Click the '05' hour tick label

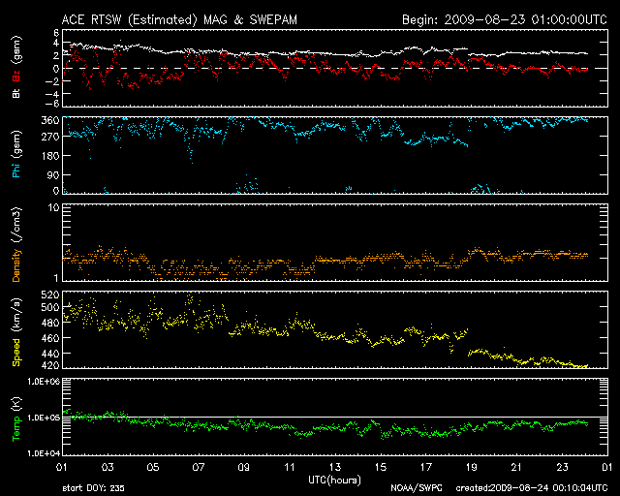tap(153, 468)
